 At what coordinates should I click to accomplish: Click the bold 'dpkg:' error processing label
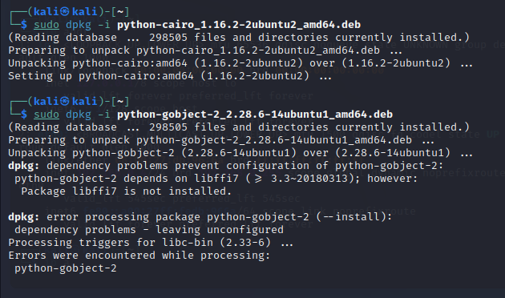tap(24, 217)
